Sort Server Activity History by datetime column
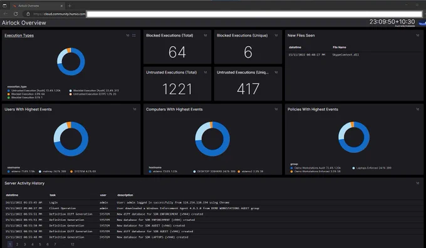This screenshot has height=248, width=426. click(12, 195)
